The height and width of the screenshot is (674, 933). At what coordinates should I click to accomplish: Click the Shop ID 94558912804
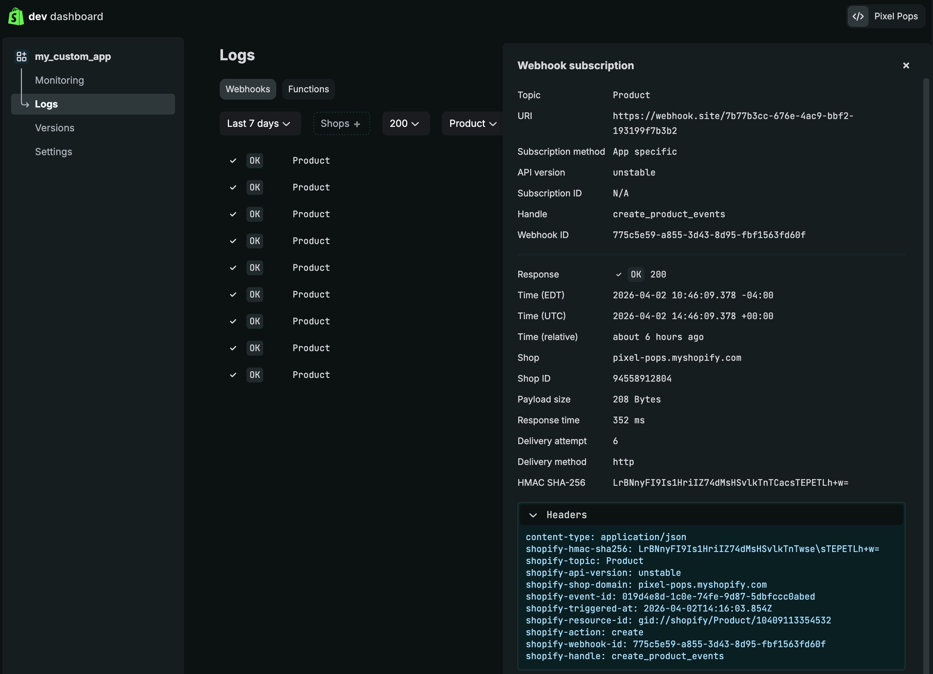[x=642, y=379]
